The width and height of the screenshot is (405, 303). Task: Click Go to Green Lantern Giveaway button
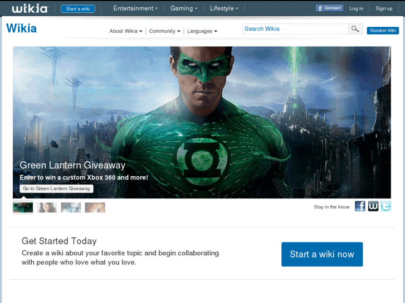click(57, 188)
